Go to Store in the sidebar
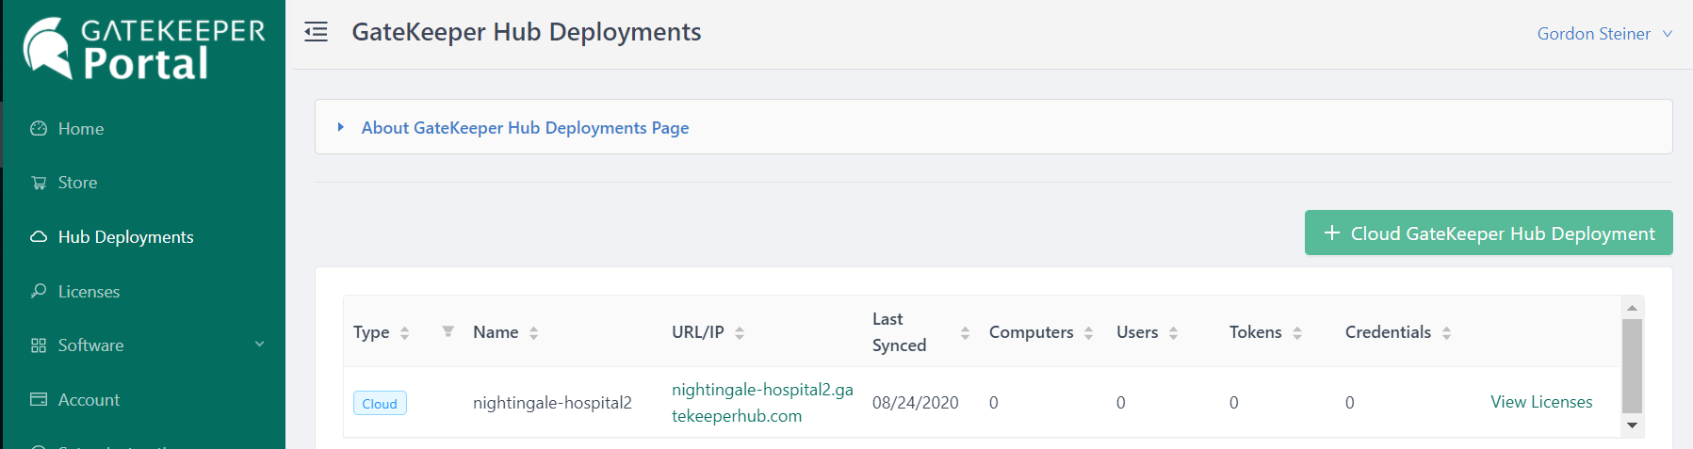Viewport: 1693px width, 449px height. [77, 183]
